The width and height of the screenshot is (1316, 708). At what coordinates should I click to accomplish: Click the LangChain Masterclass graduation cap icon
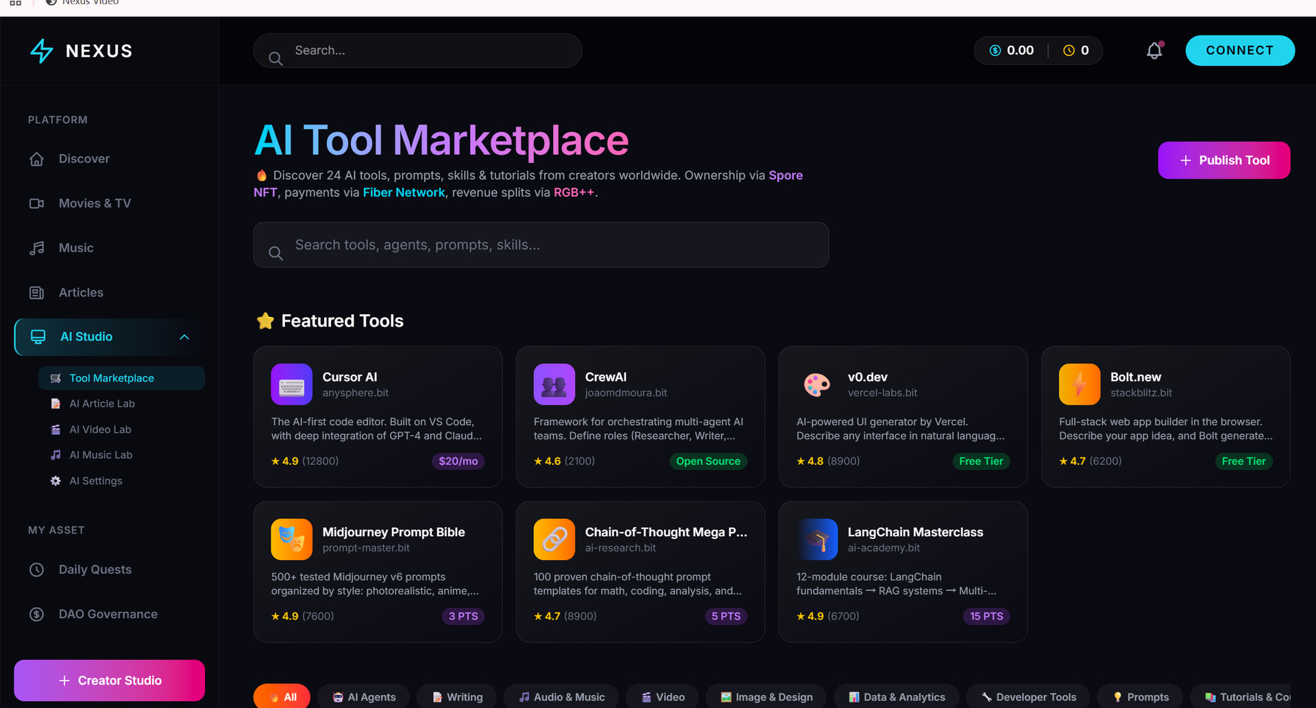pyautogui.click(x=816, y=540)
